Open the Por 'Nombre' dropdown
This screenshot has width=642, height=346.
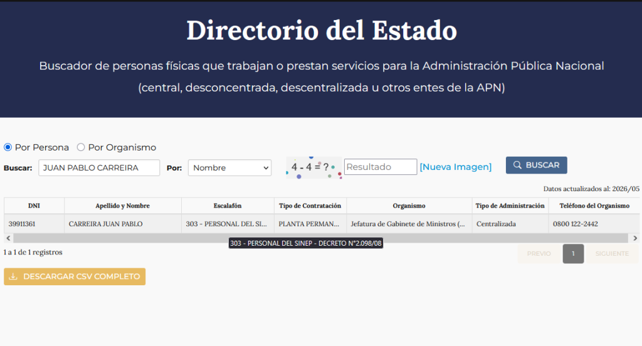coord(229,168)
